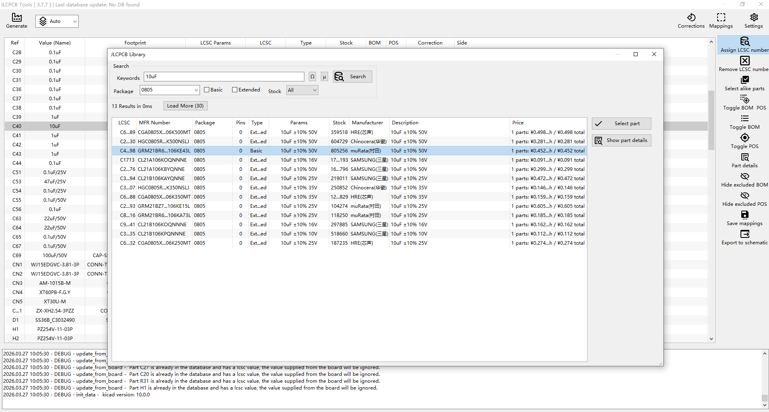The width and height of the screenshot is (769, 412).
Task: Sort results by the Price column header
Action: 518,123
